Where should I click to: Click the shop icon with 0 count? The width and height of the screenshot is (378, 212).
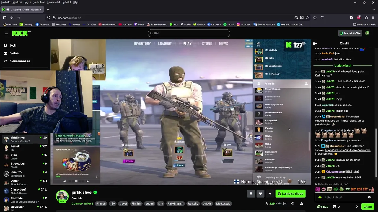coord(335,207)
